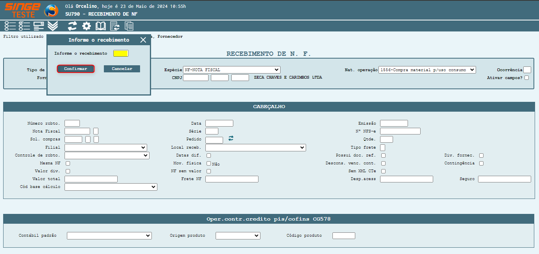The image size is (539, 254).
Task: Expand the Nat. operação dropdown
Action: 427,70
